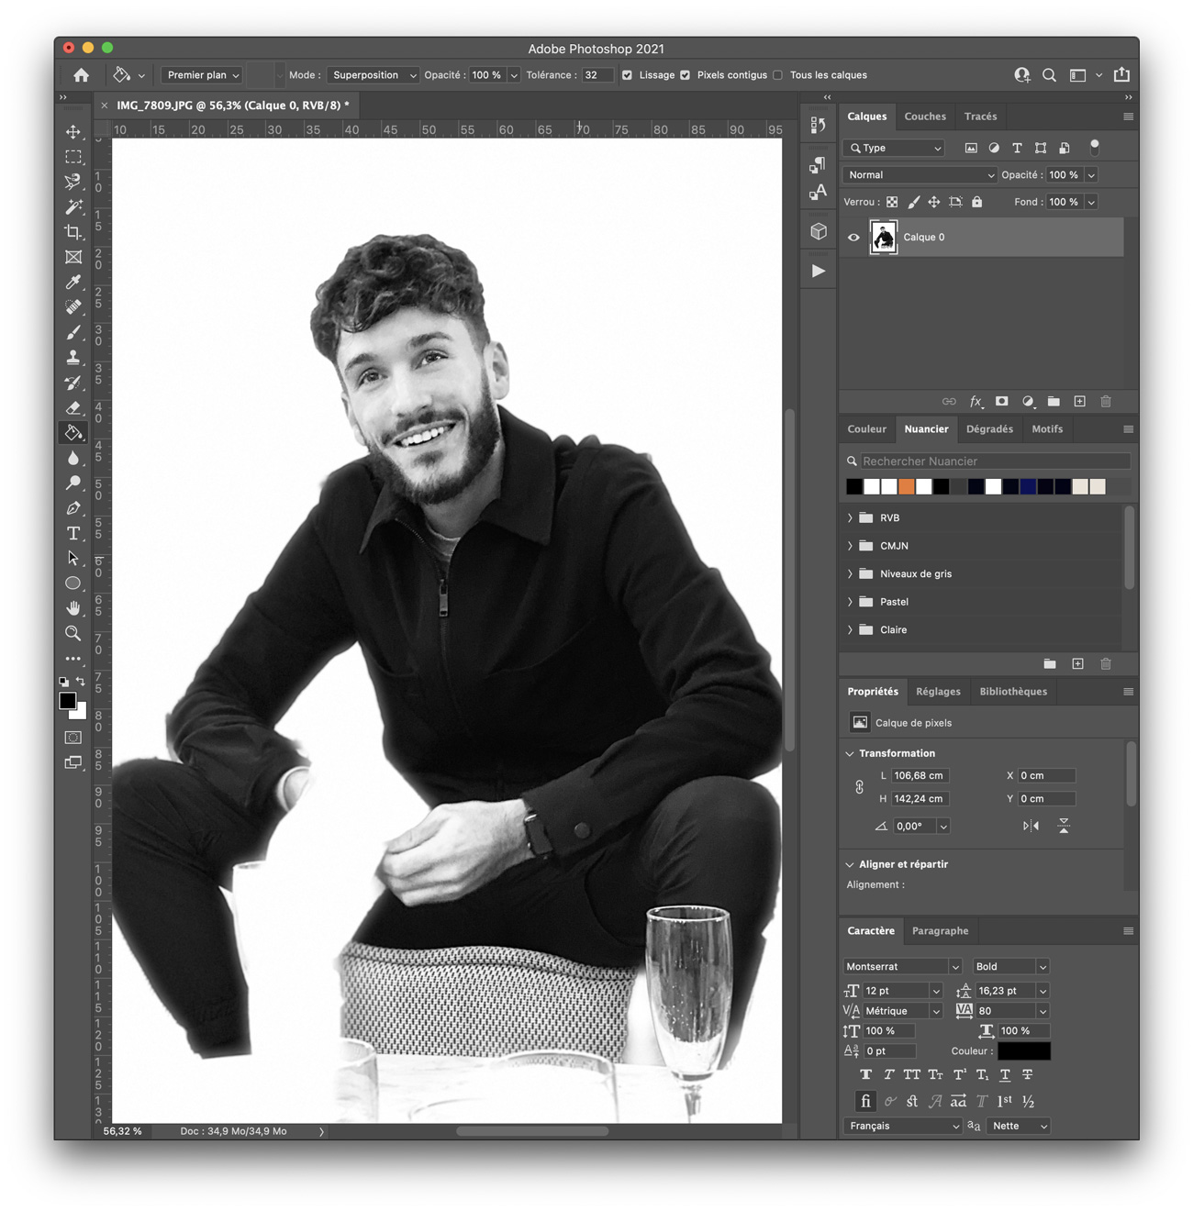Image resolution: width=1193 pixels, height=1211 pixels.
Task: Swap foreground and background colors
Action: click(81, 682)
